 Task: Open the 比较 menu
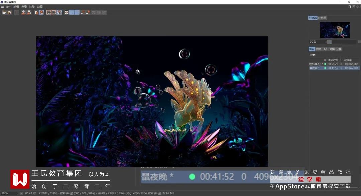coord(32,7)
